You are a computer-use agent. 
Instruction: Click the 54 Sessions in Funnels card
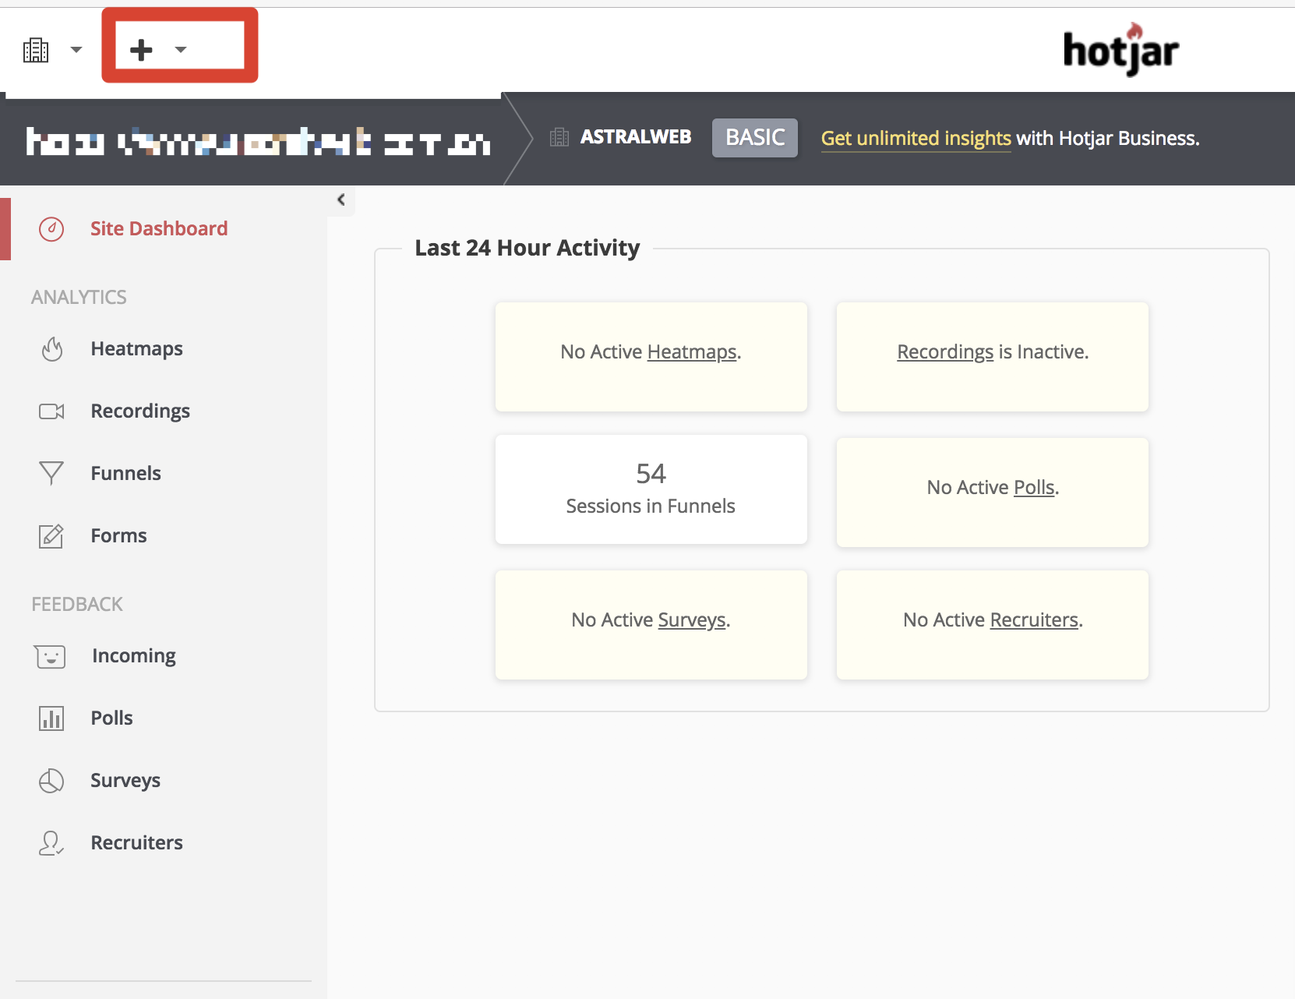pyautogui.click(x=651, y=489)
